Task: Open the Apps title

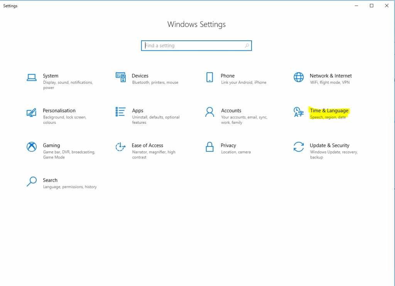Action: [x=138, y=111]
